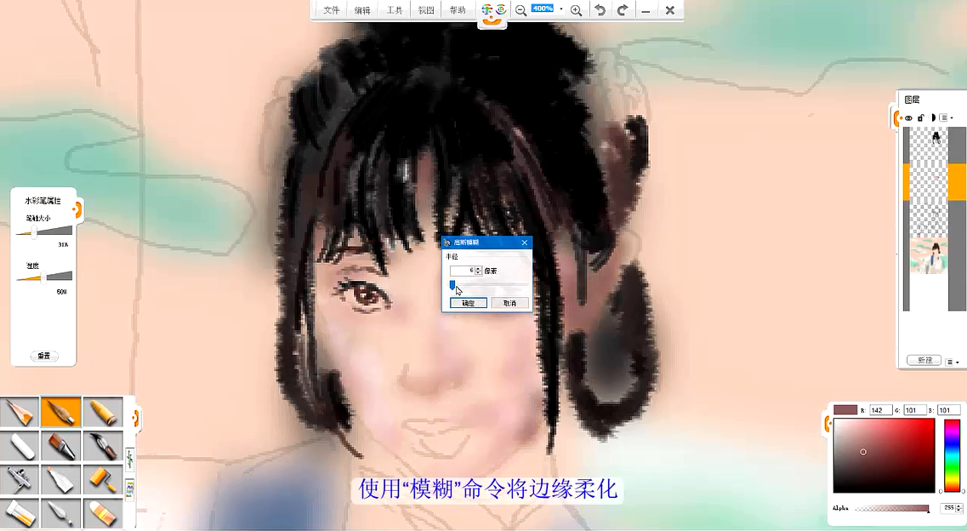Pick the white chalk tool
This screenshot has width=967, height=531.
click(19, 446)
